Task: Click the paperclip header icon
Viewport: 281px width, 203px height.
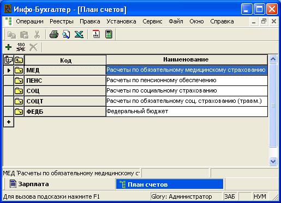Action: coord(9,60)
